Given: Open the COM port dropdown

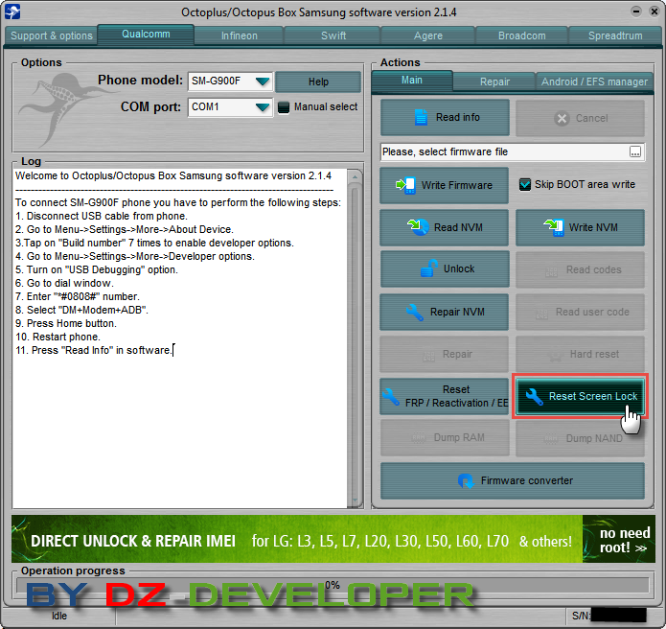Looking at the screenshot, I should [x=263, y=107].
